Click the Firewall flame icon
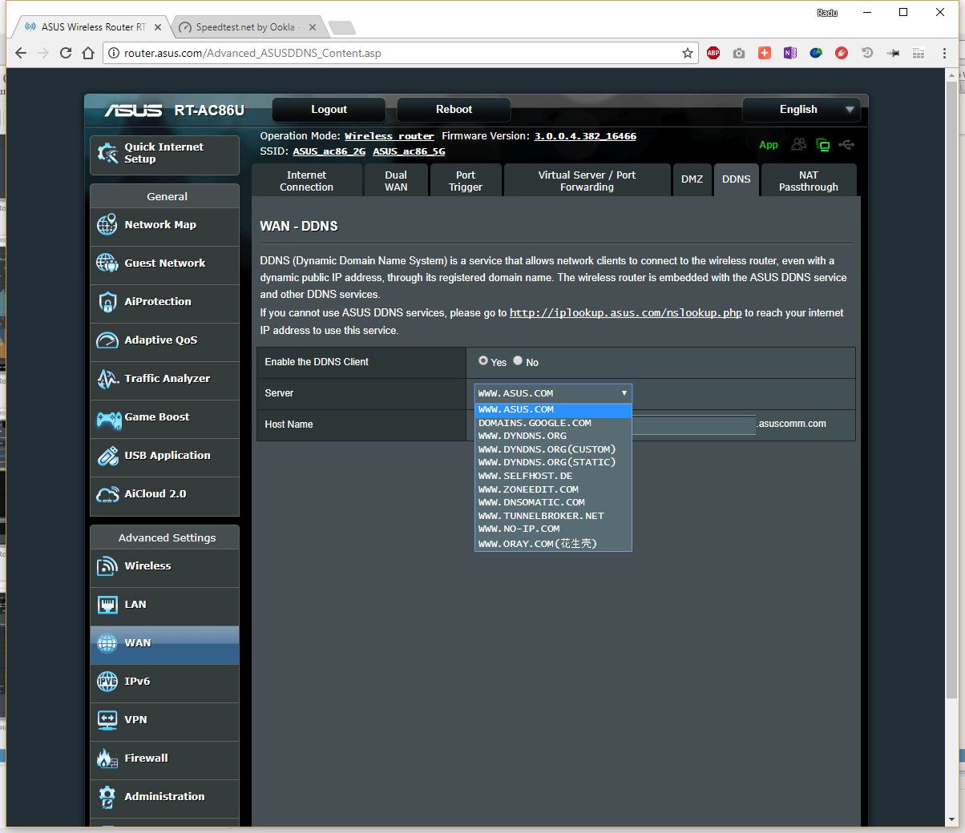Screen dimensions: 965x833 point(107,758)
